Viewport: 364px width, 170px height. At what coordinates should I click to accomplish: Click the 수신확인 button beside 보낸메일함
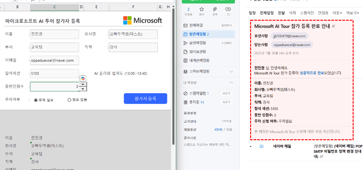coord(226,43)
